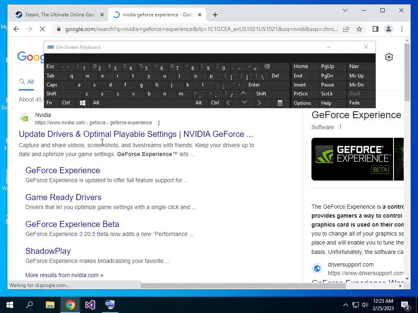Screen dimensions: 418x313
Task: Open the GeForce Experience sitelink
Action: (x=62, y=170)
